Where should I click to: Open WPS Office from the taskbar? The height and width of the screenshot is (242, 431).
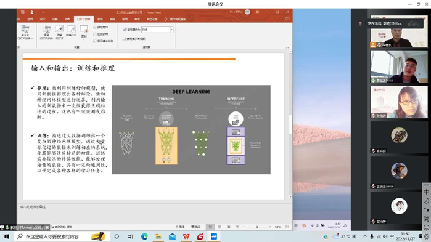pos(186,236)
